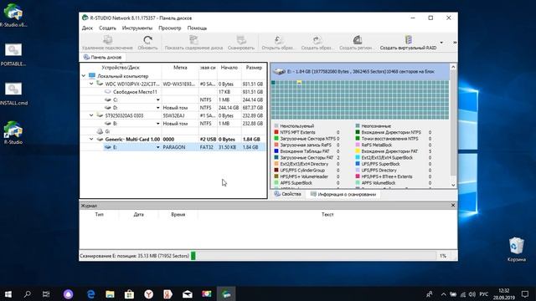536x301 pixels.
Task: Open dropdown arrow of the E: partition
Action: (x=158, y=147)
